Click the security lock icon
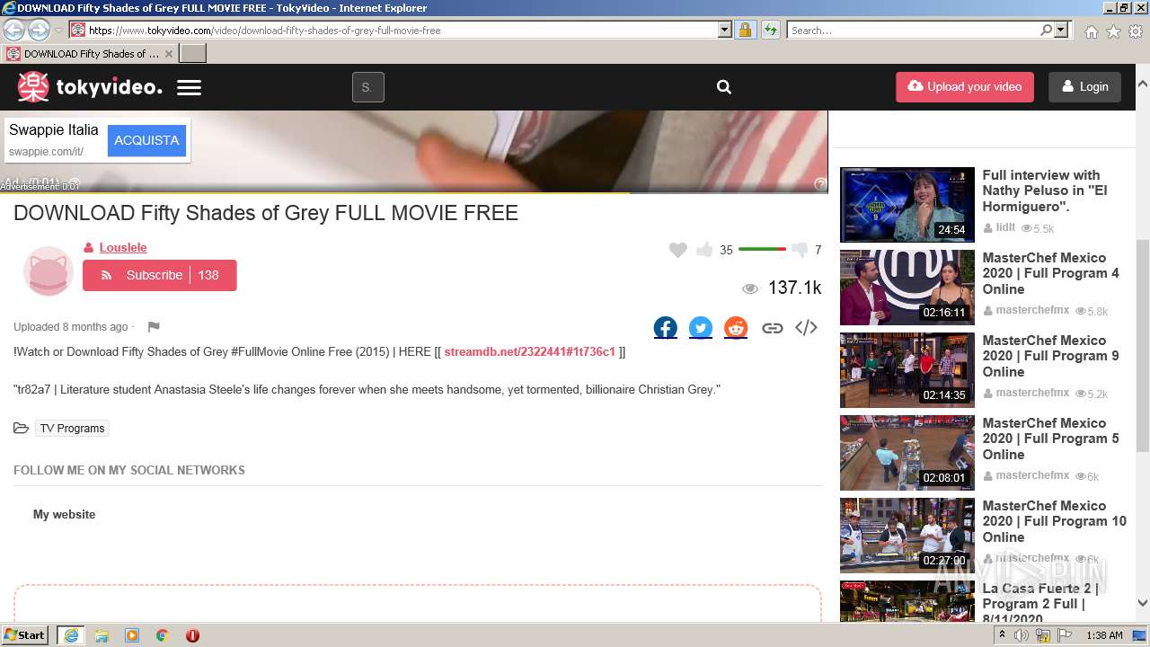Viewport: 1150px width, 647px height. 745,30
